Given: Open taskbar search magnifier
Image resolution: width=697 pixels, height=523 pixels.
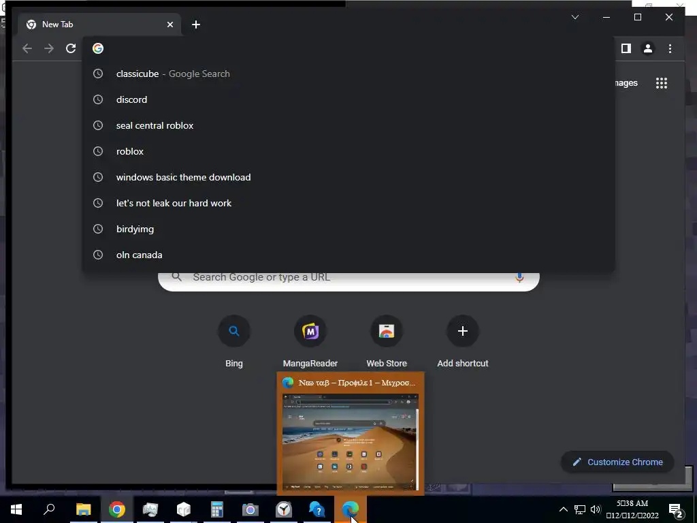Looking at the screenshot, I should (x=49, y=509).
